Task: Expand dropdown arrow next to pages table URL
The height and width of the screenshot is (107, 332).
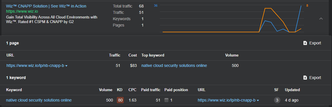Action: (66, 66)
